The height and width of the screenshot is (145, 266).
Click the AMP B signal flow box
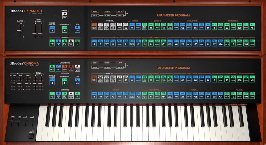tap(120, 67)
